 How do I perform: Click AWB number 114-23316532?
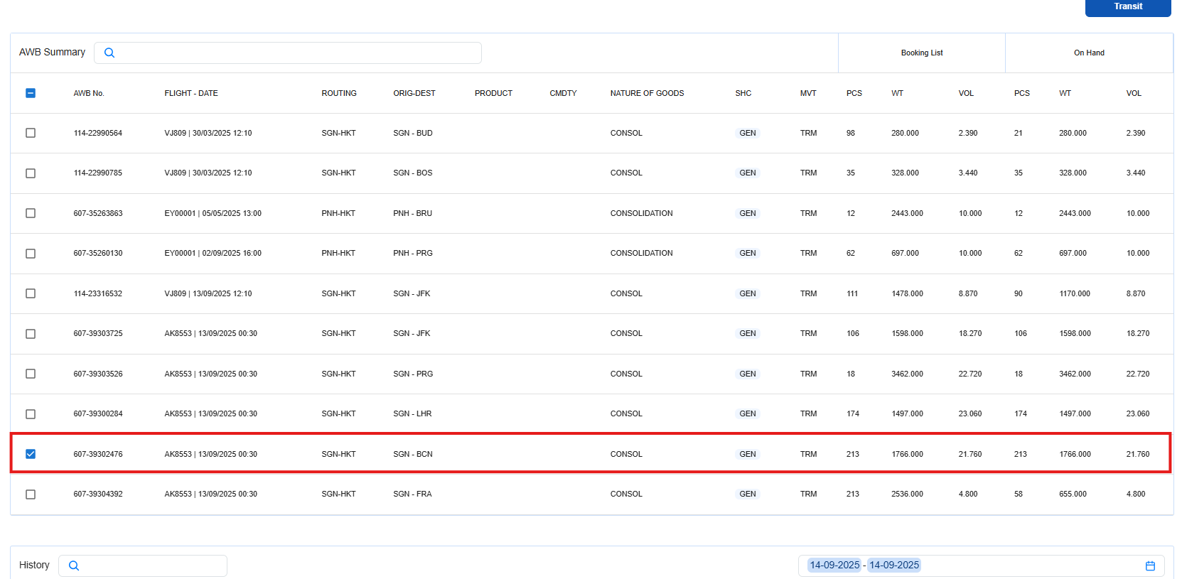(98, 293)
